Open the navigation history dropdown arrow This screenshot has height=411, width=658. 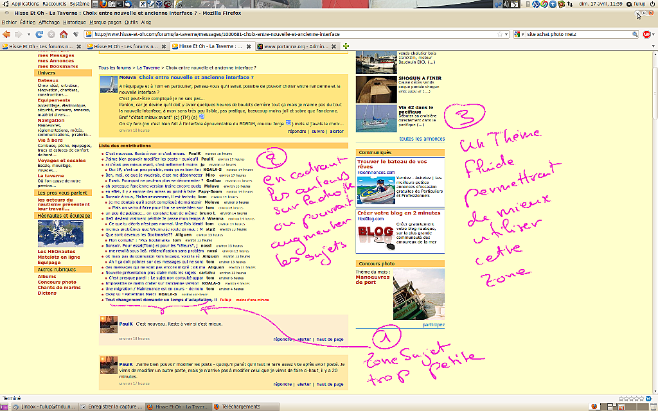[28, 35]
